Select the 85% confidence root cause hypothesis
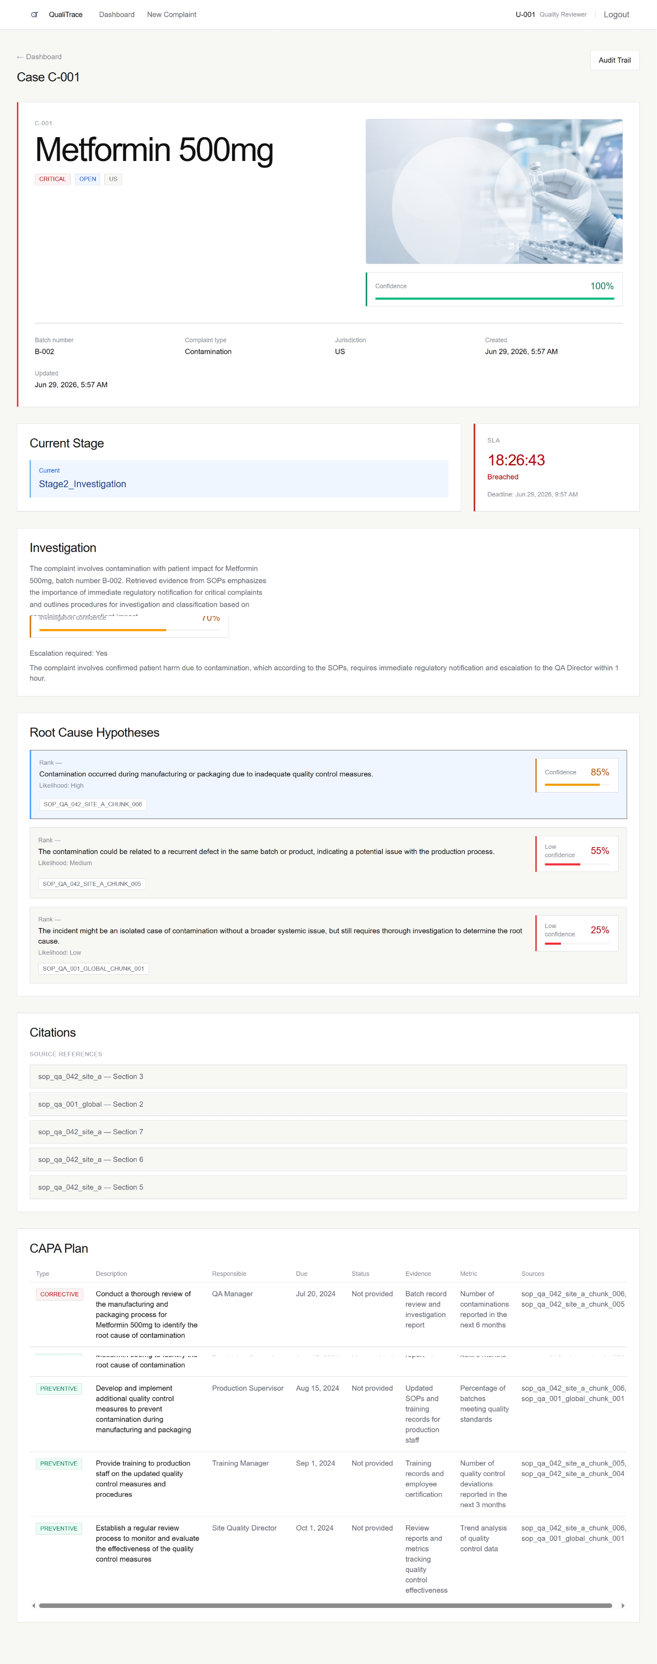The height and width of the screenshot is (1664, 657). coord(328,784)
